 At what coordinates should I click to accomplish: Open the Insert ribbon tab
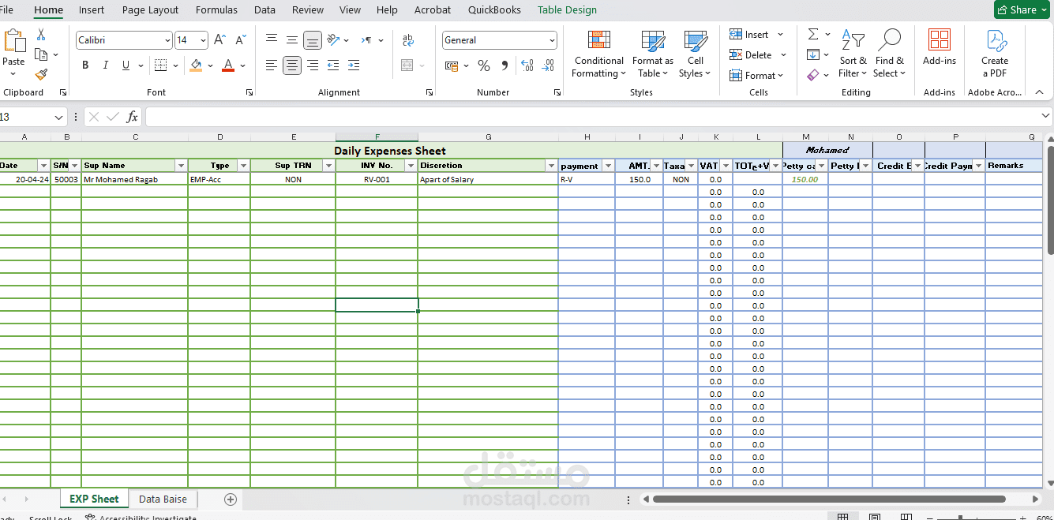pos(92,9)
